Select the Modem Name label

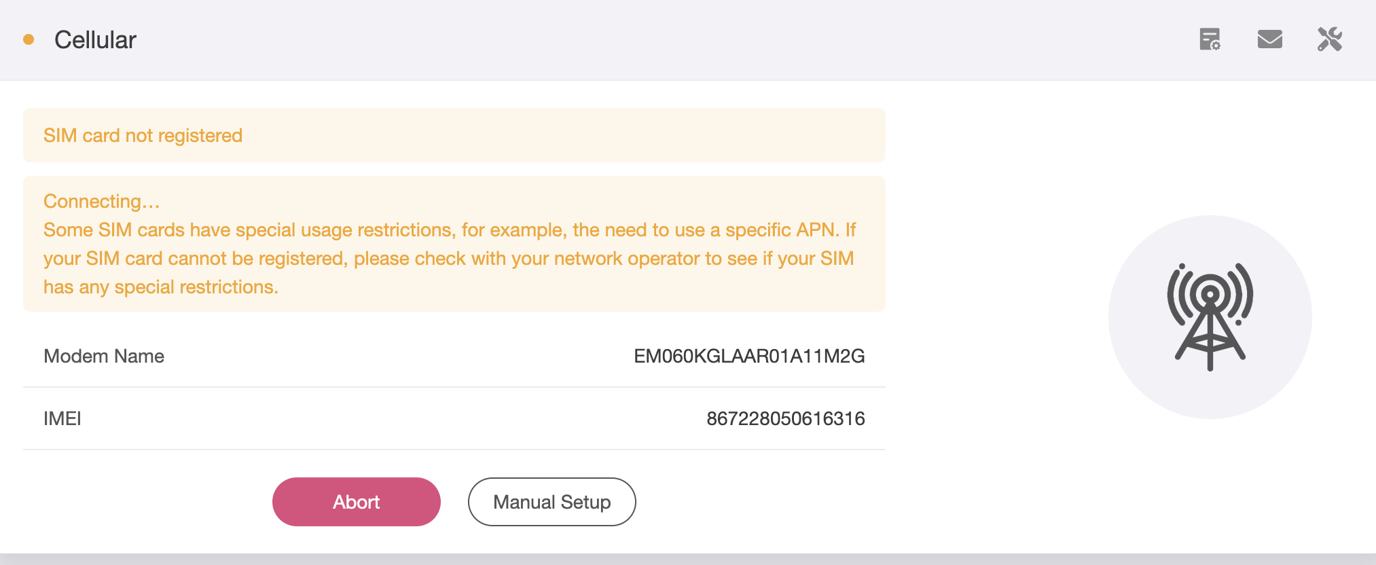pos(104,357)
